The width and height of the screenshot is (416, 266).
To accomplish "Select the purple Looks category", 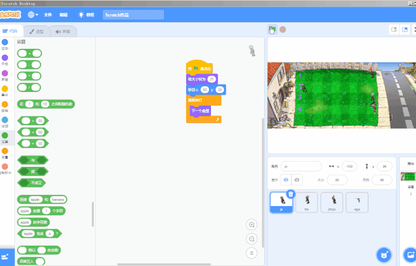I will [x=5, y=60].
